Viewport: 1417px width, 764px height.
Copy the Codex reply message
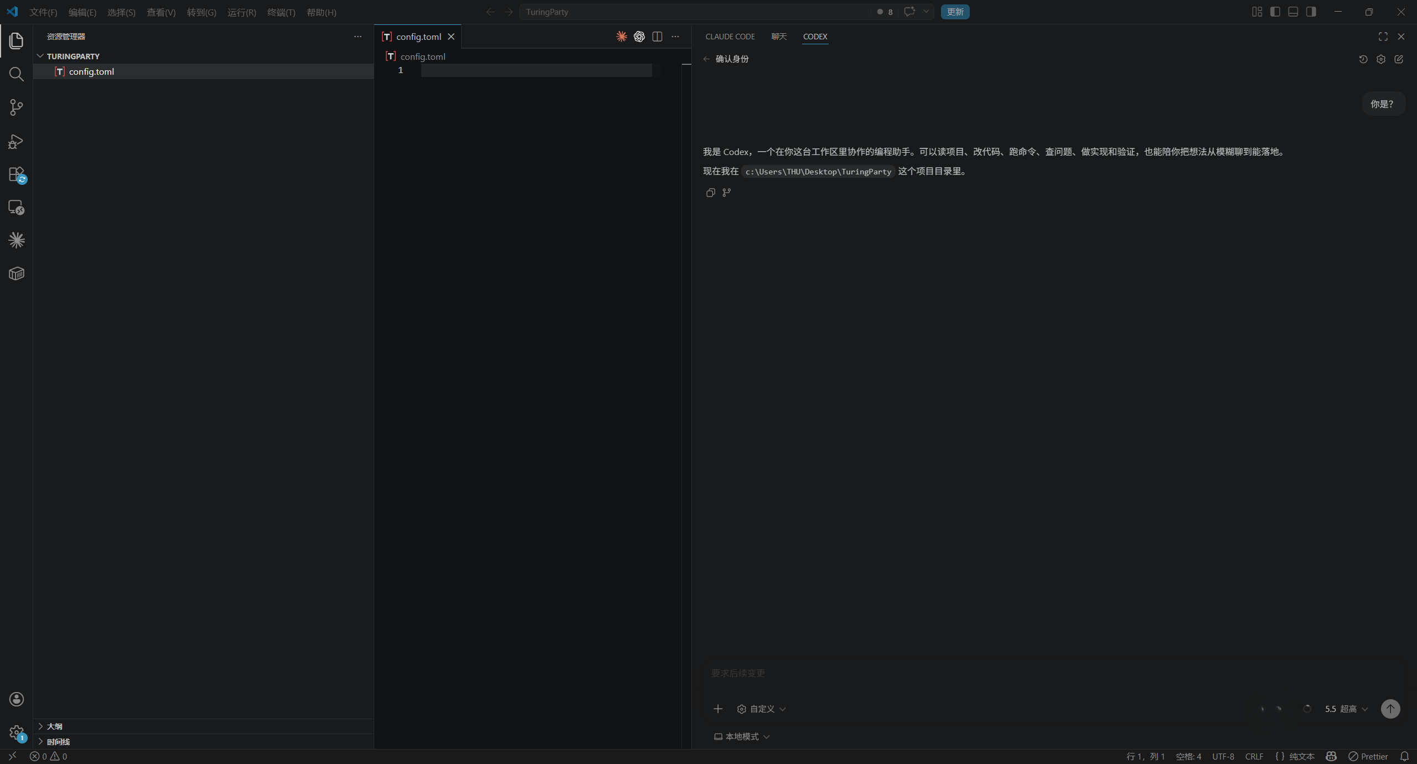[711, 193]
